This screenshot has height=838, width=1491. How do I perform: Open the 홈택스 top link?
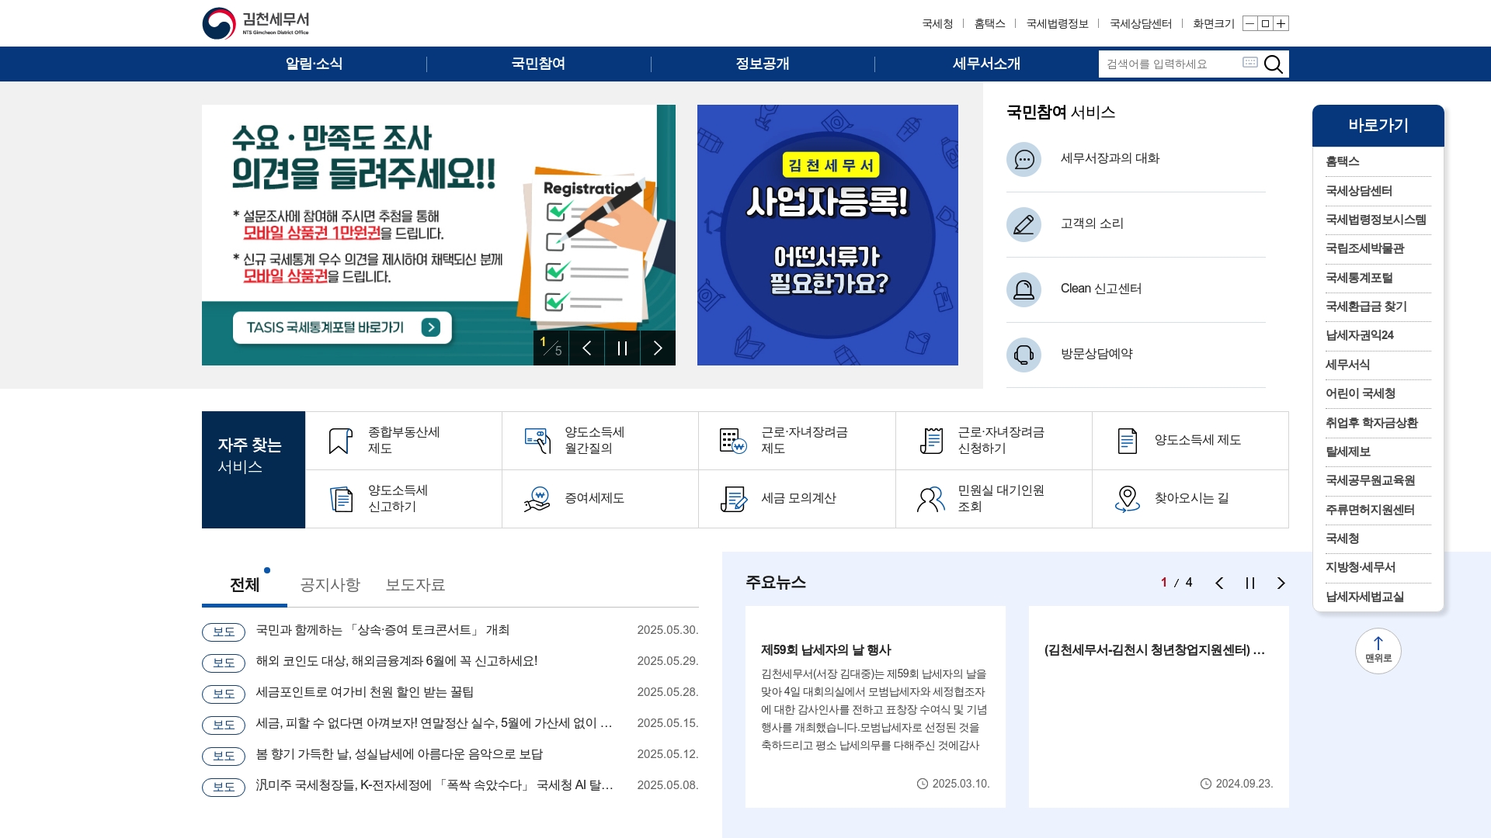tap(989, 24)
